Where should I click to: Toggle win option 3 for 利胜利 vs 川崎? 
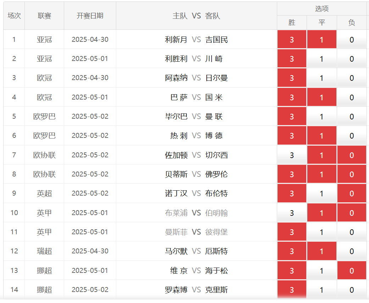(292, 58)
